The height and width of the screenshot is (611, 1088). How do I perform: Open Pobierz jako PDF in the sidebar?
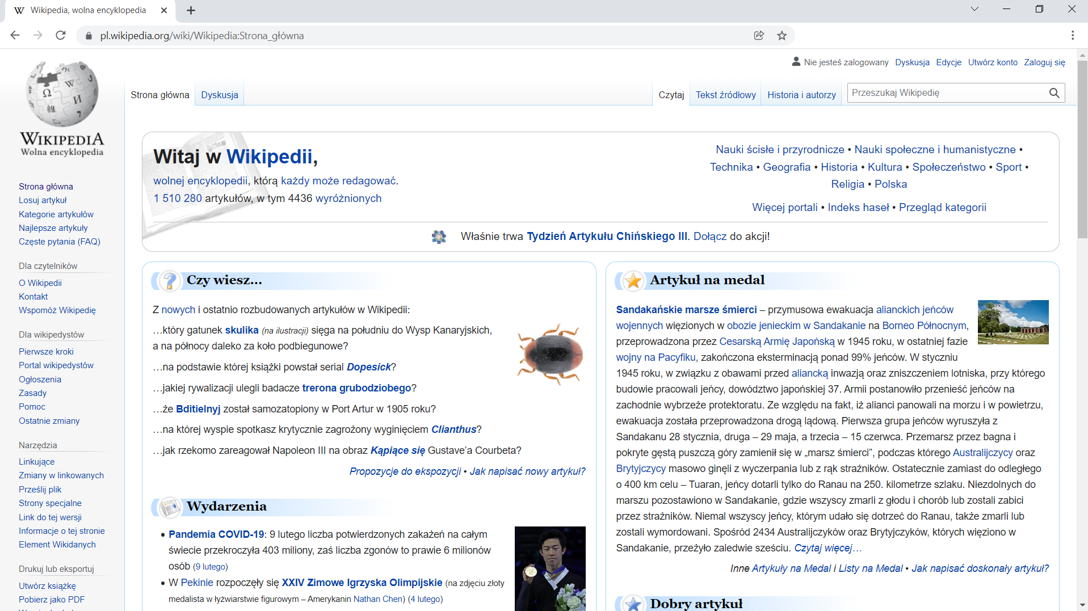click(x=51, y=599)
